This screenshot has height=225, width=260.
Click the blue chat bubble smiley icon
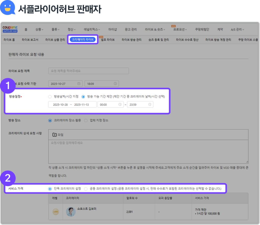(8, 8)
